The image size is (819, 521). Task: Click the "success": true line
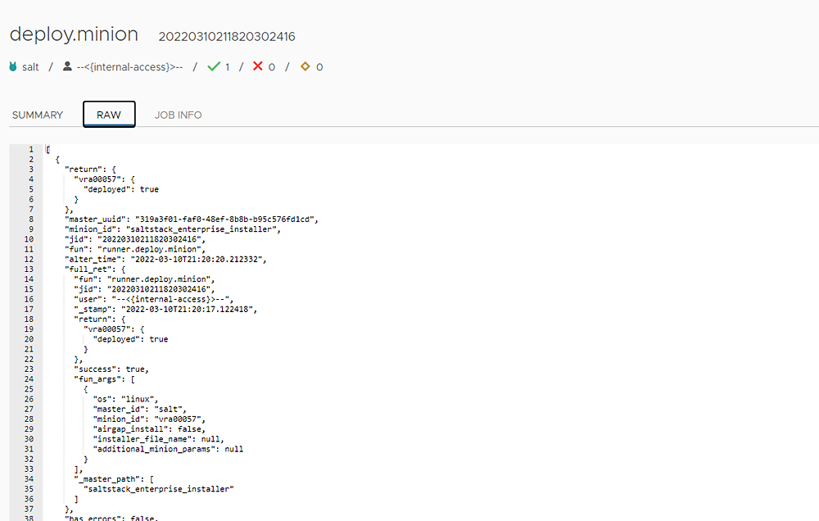click(x=111, y=369)
